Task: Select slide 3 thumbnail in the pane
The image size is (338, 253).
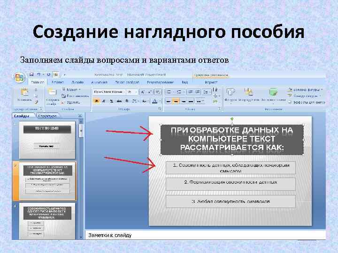Action: pyautogui.click(x=47, y=221)
